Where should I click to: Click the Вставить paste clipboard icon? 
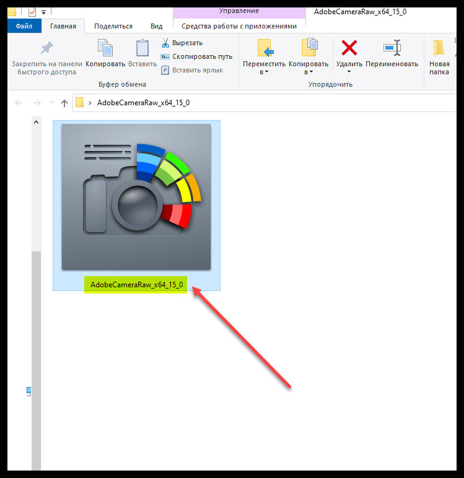tap(142, 48)
